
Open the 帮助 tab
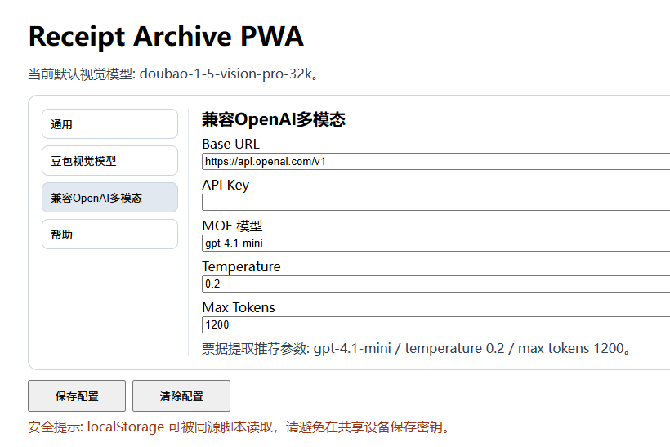[109, 235]
